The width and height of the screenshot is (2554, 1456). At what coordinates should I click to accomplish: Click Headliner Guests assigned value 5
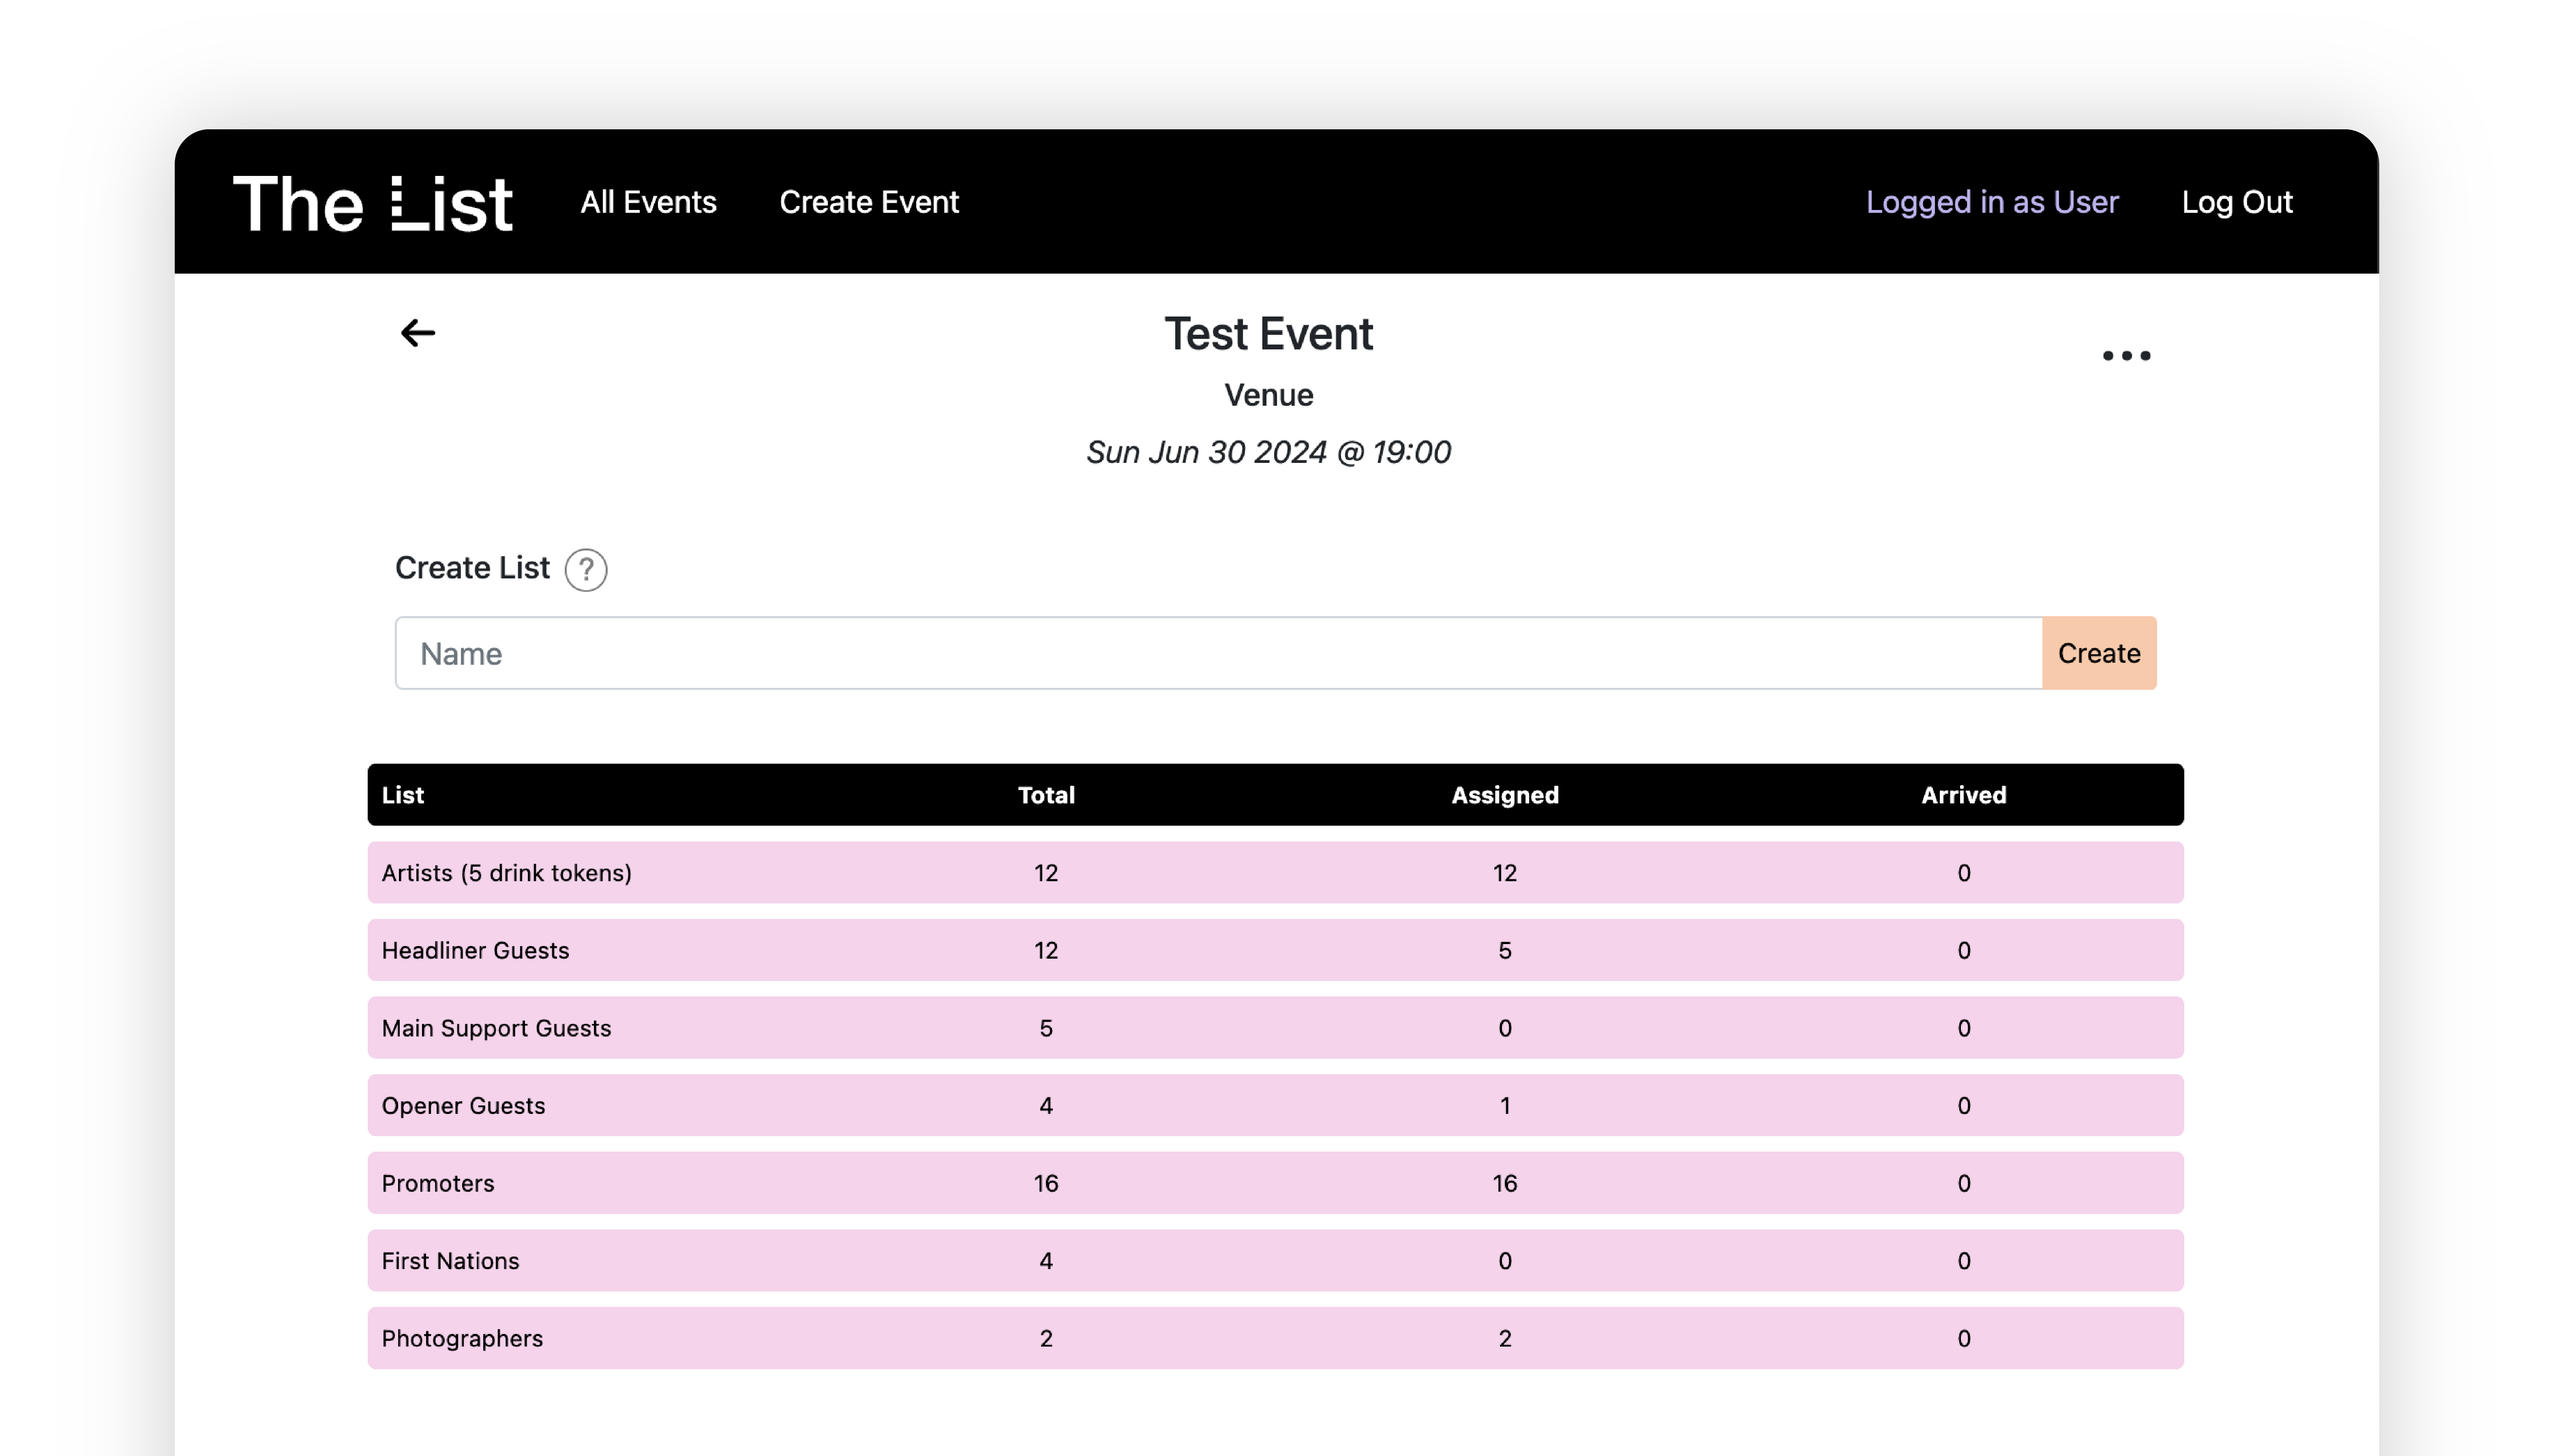point(1505,951)
